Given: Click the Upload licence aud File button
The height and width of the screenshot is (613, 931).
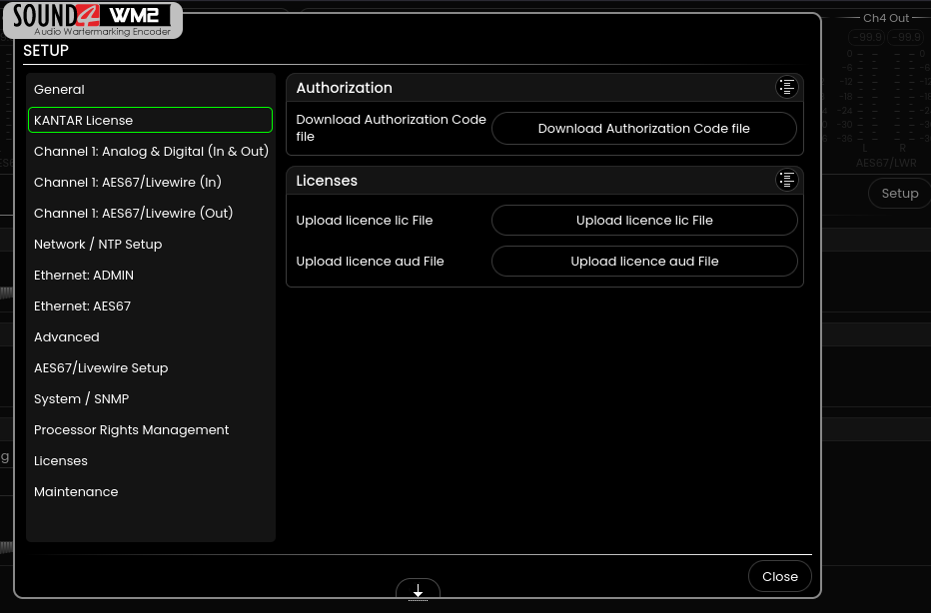Looking at the screenshot, I should coord(644,262).
